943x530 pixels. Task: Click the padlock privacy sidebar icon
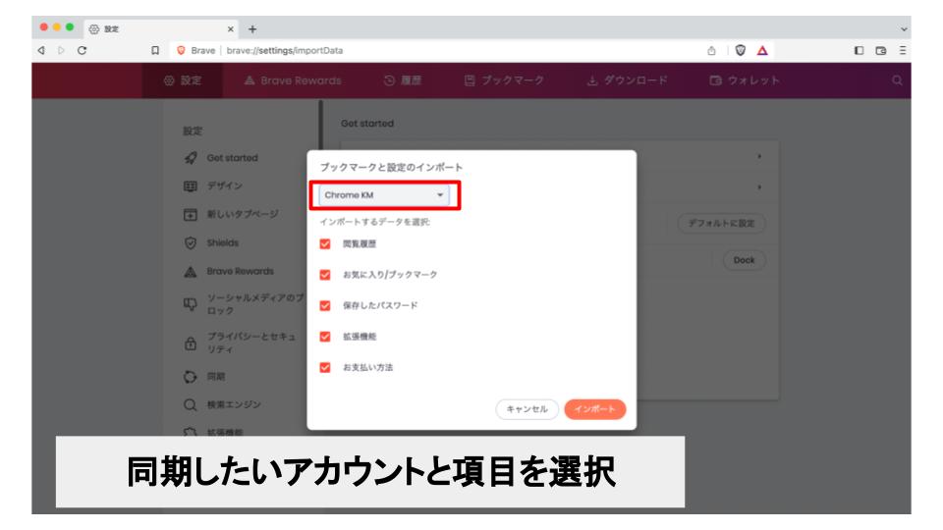(x=190, y=344)
